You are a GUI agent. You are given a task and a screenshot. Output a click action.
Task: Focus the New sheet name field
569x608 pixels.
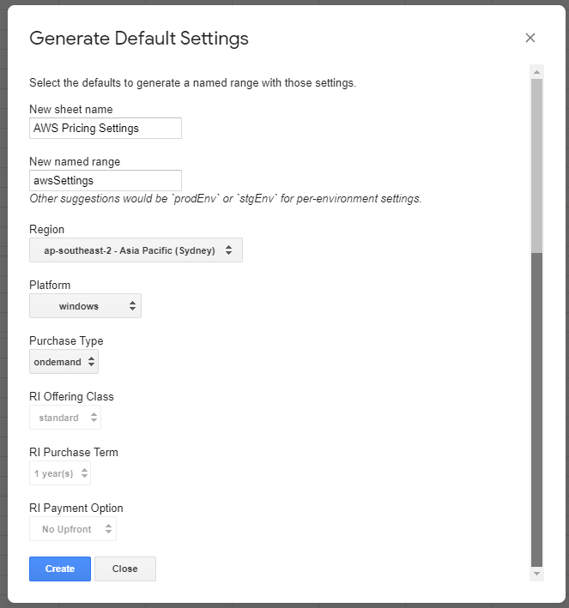(105, 129)
